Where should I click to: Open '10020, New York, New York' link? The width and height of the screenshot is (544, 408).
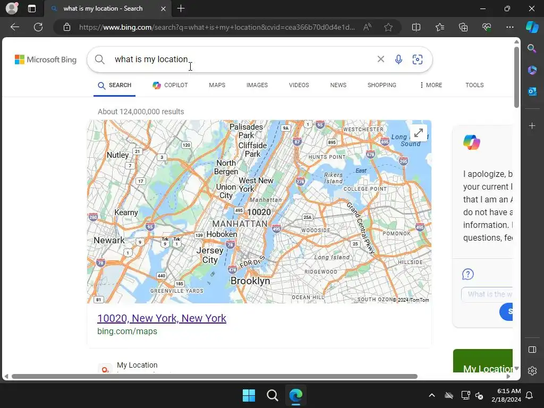161,318
